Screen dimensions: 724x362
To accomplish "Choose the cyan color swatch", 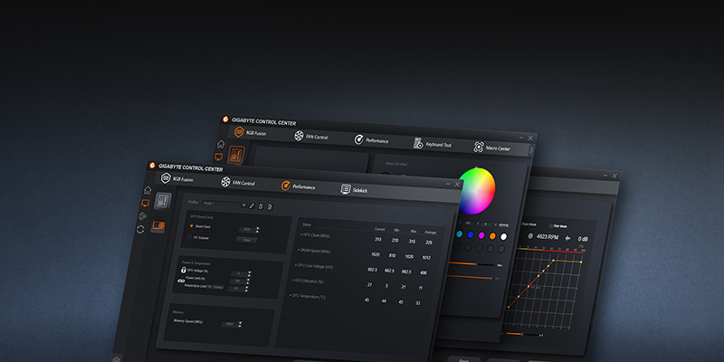I will (x=460, y=234).
